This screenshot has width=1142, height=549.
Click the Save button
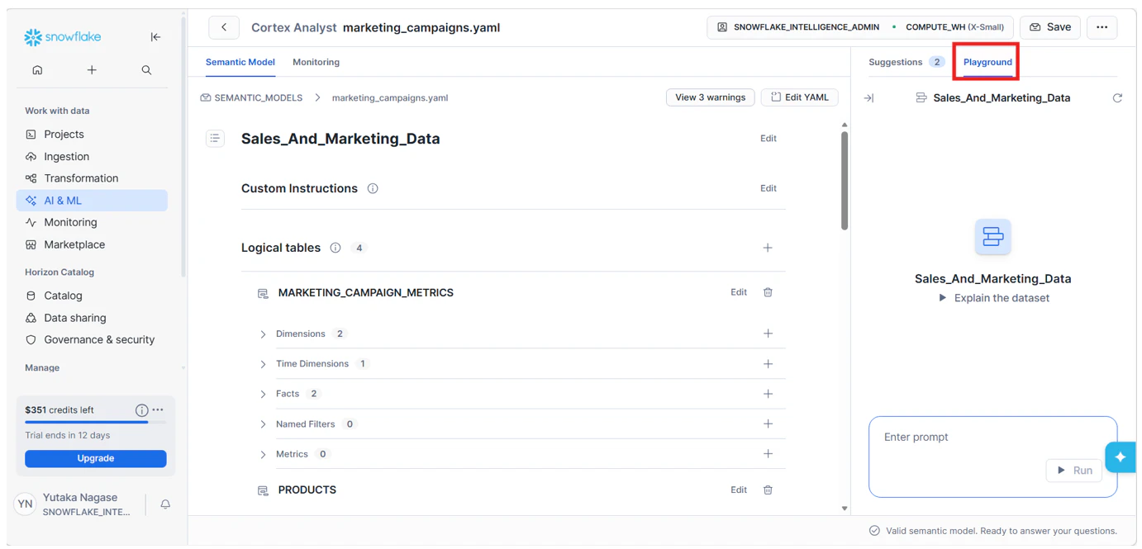pyautogui.click(x=1050, y=27)
